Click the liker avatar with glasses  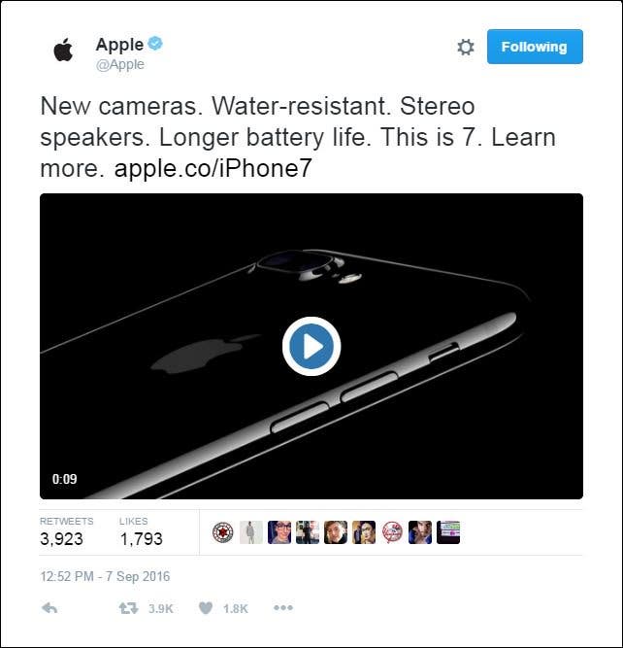pyautogui.click(x=279, y=532)
